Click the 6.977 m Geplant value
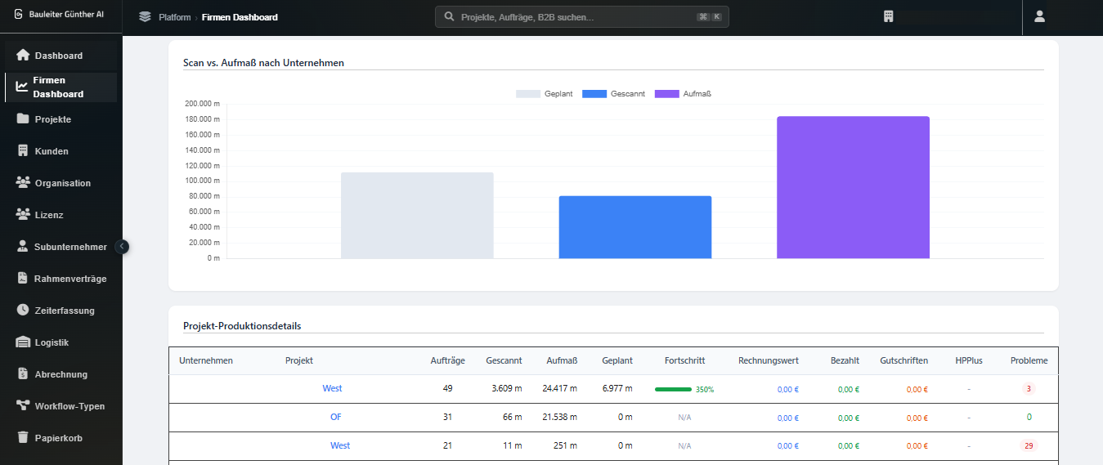 (x=617, y=388)
